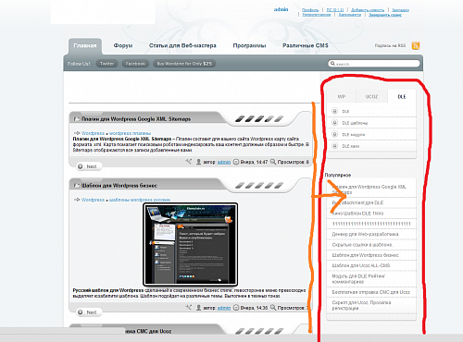Image resolution: width=463 pixels, height=342 pixels.
Task: Open Статьи для Веб-мастера menu item
Action: (182, 45)
